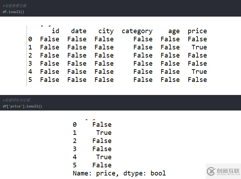Click row index 0 of the DataFrame table
This screenshot has height=179, width=241.
[x=30, y=39]
